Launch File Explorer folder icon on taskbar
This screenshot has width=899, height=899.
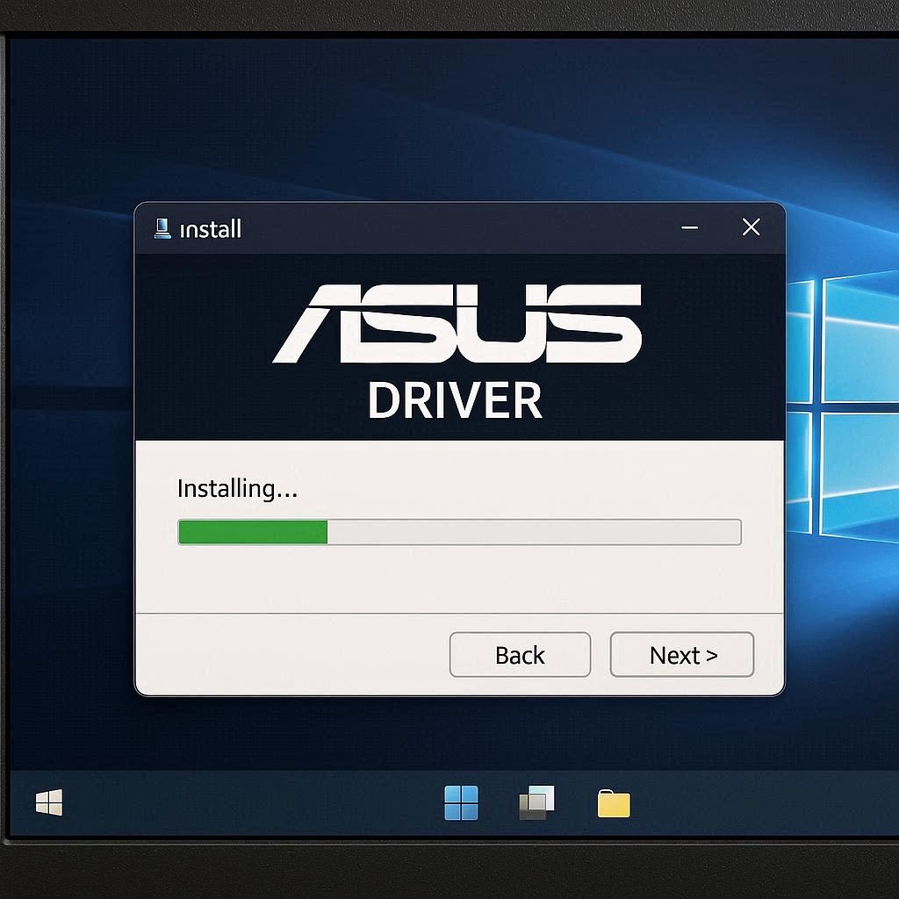614,803
